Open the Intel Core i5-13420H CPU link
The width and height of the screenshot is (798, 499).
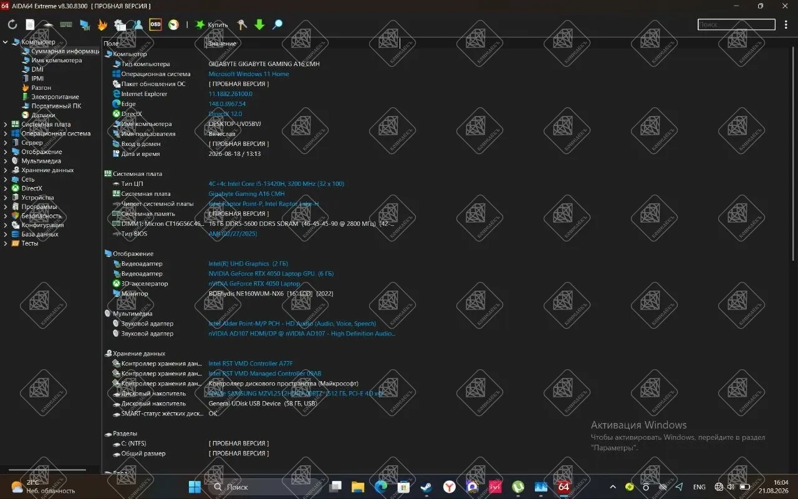tap(276, 184)
